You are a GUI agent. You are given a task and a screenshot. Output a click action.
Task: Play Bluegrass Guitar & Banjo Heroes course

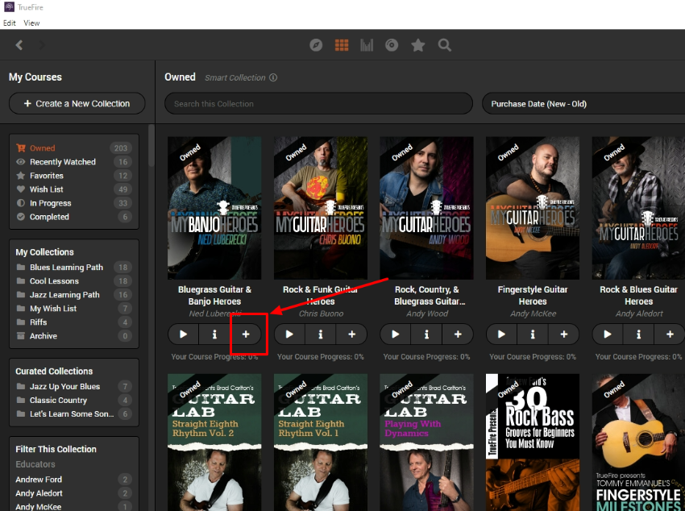click(184, 334)
